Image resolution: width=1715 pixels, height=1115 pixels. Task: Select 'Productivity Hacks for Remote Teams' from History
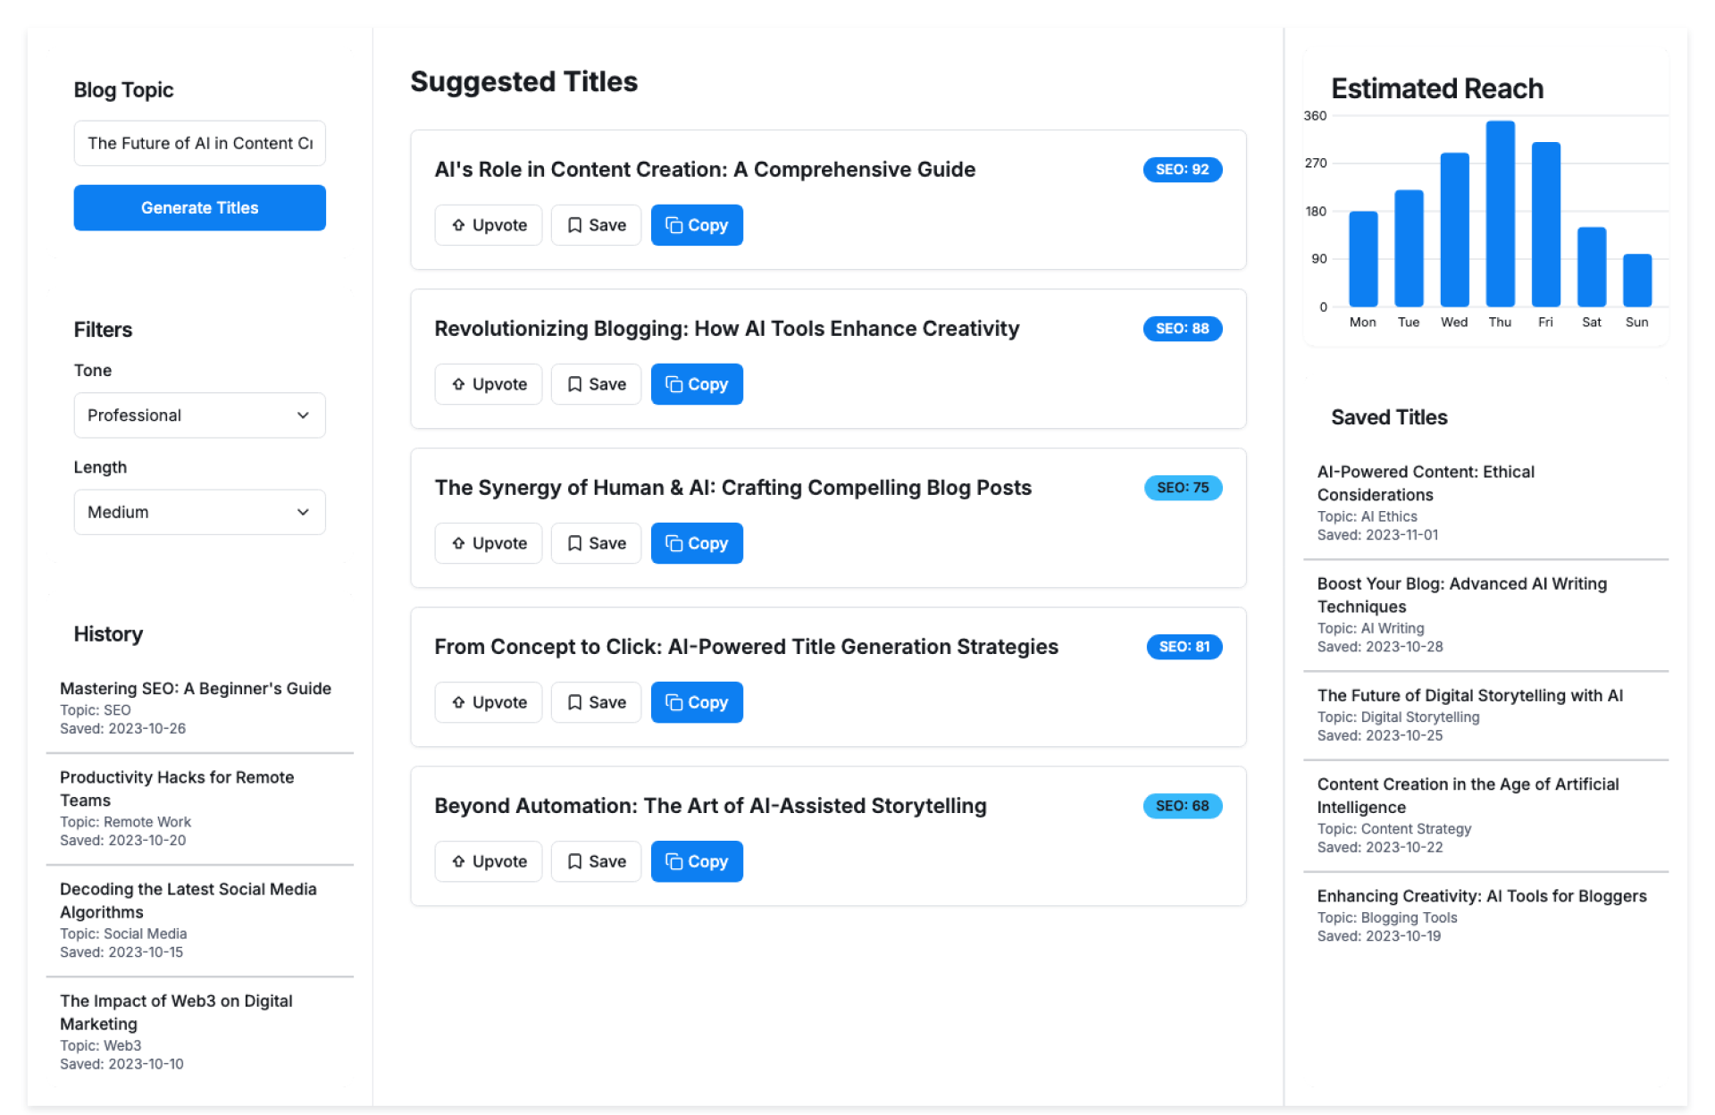177,789
